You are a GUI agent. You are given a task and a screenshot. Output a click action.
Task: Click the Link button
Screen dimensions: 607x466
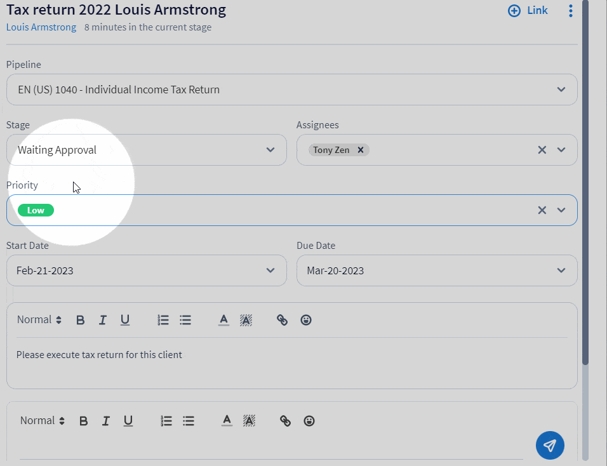click(x=528, y=10)
